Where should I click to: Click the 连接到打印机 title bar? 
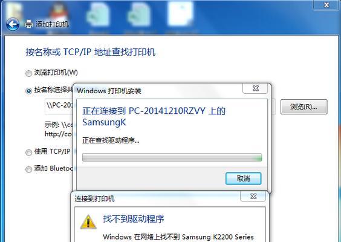(155, 198)
